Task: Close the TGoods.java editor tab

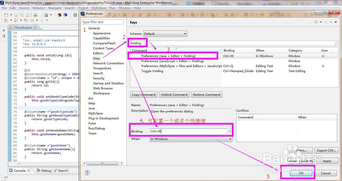Action: tap(35, 27)
